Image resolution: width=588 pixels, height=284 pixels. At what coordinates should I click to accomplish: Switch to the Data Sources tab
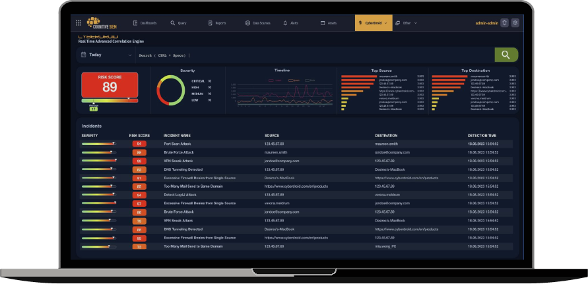tap(257, 22)
